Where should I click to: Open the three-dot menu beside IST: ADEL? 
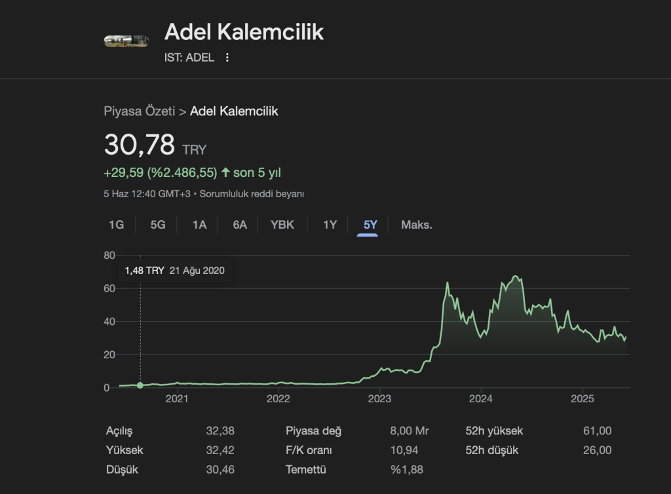[227, 58]
